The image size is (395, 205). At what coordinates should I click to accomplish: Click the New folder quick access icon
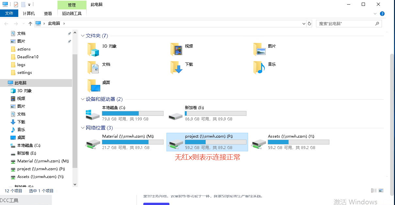click(x=23, y=5)
